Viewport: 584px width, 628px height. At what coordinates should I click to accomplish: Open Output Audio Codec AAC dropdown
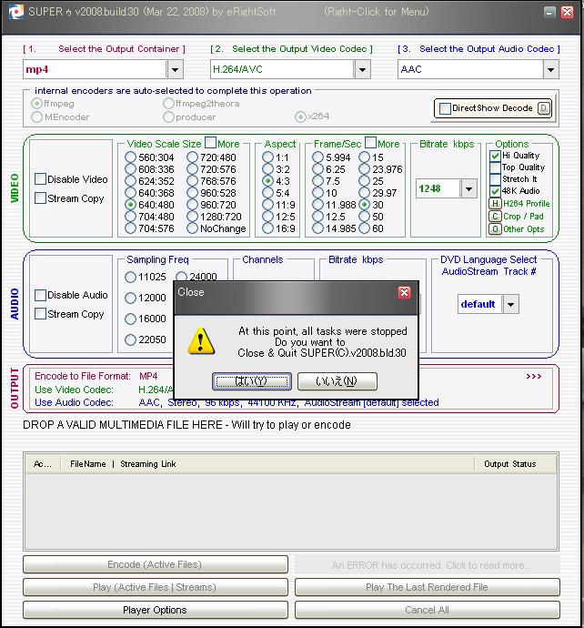tap(550, 70)
